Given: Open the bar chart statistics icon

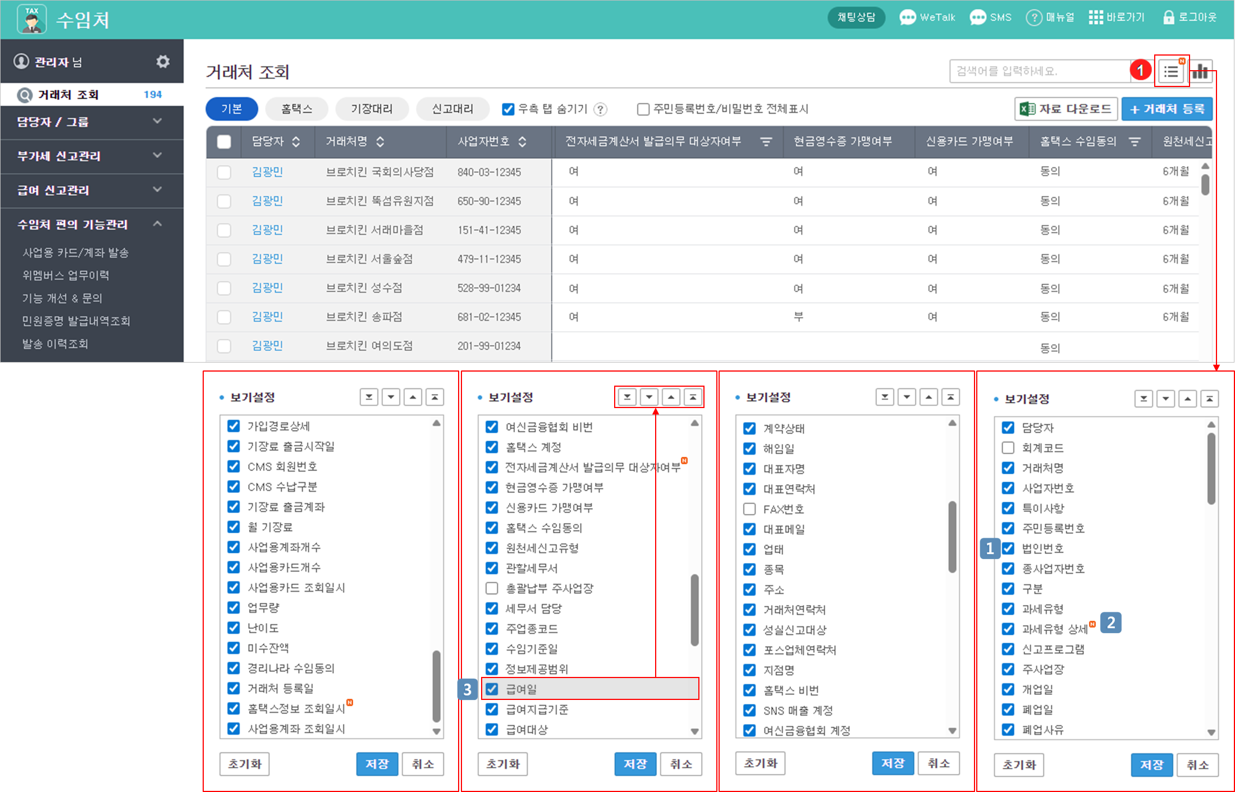Looking at the screenshot, I should click(x=1200, y=71).
